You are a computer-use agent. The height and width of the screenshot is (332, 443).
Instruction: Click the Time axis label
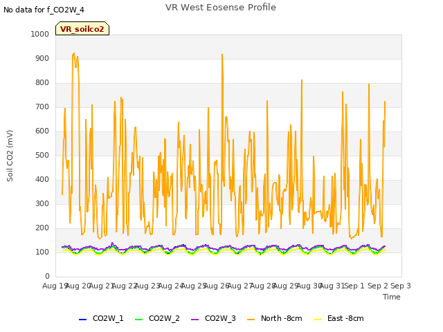392,297
